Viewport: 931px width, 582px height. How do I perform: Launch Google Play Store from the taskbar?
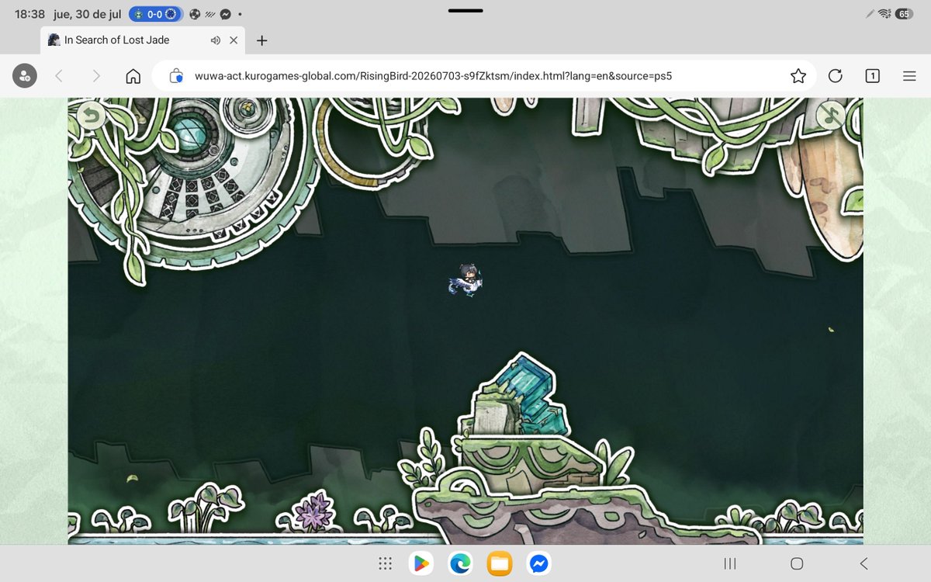coord(421,563)
